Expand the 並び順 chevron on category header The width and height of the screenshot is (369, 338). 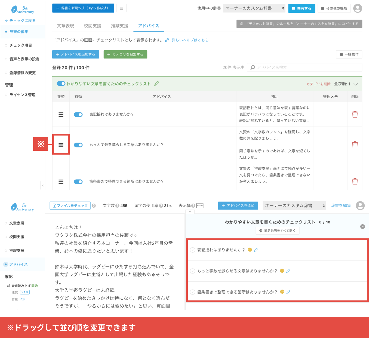coord(355,84)
